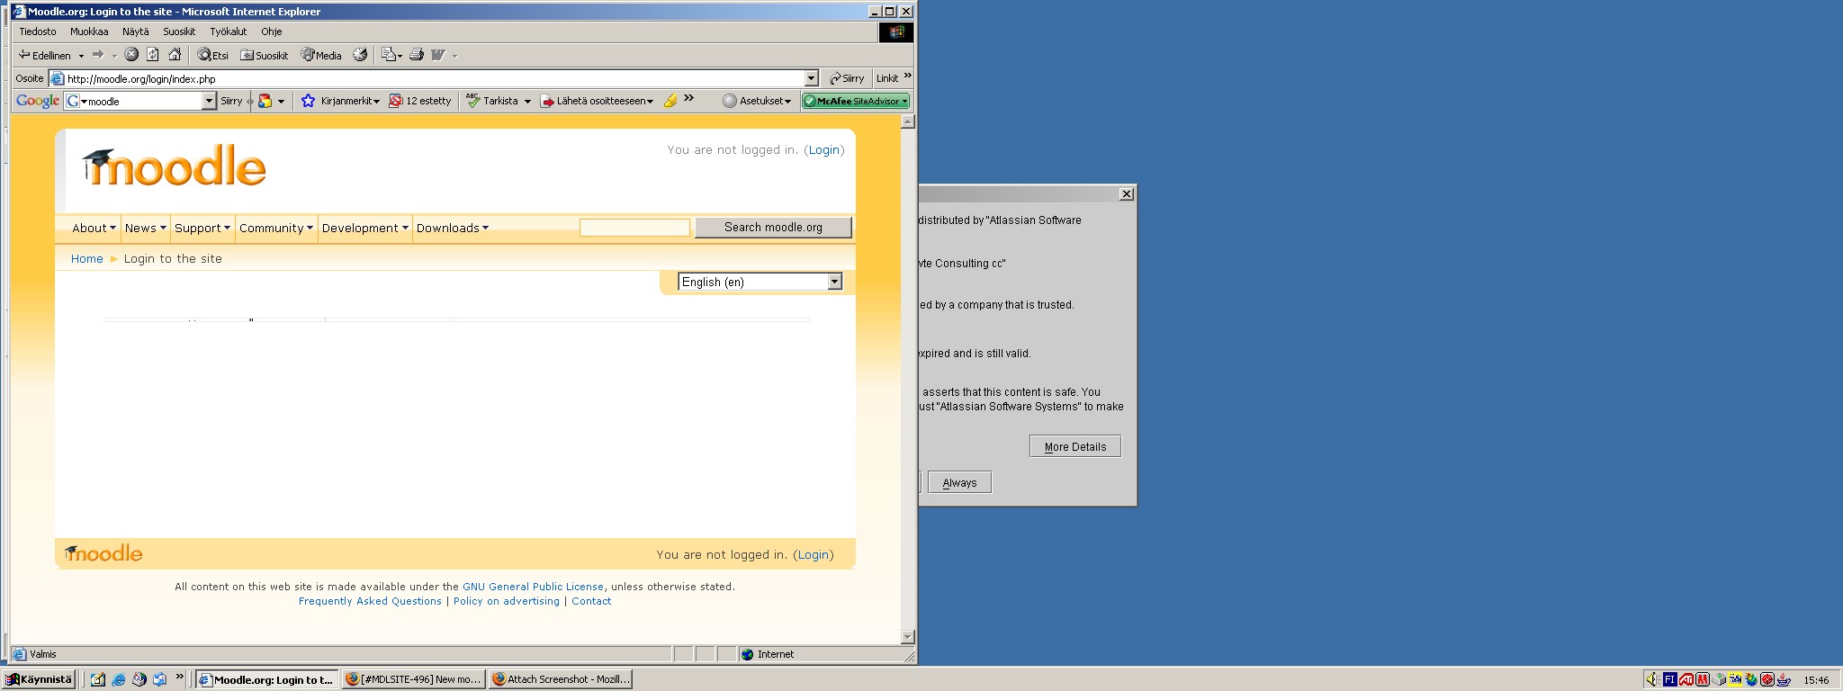Click the Moodle site search field
1843x691 pixels.
[634, 228]
